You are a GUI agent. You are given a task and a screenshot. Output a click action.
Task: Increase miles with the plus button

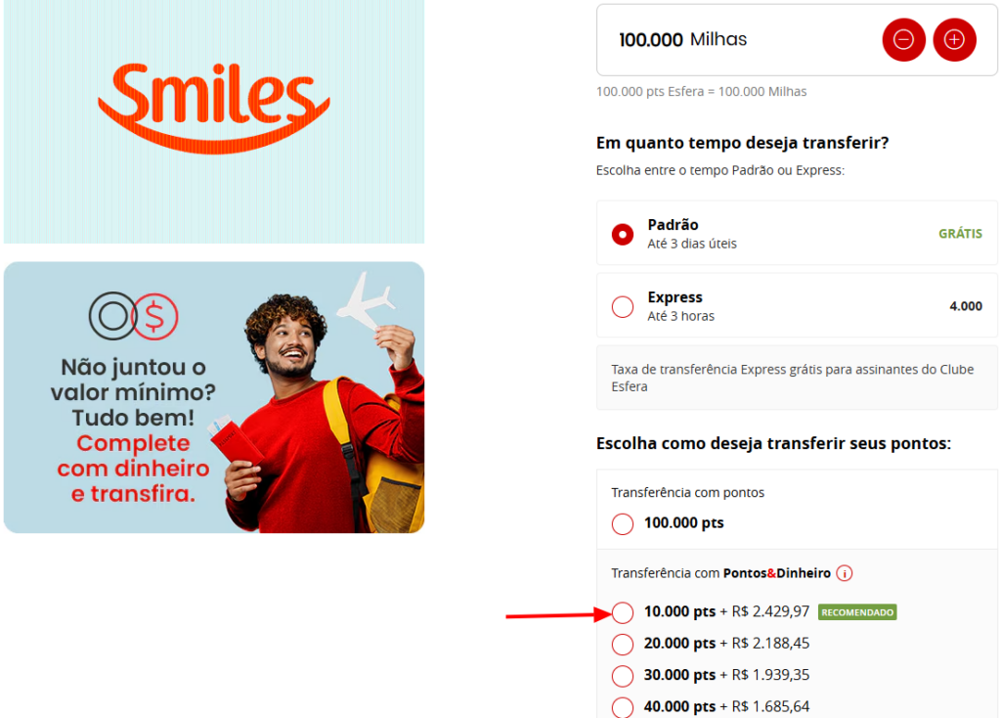(x=954, y=39)
